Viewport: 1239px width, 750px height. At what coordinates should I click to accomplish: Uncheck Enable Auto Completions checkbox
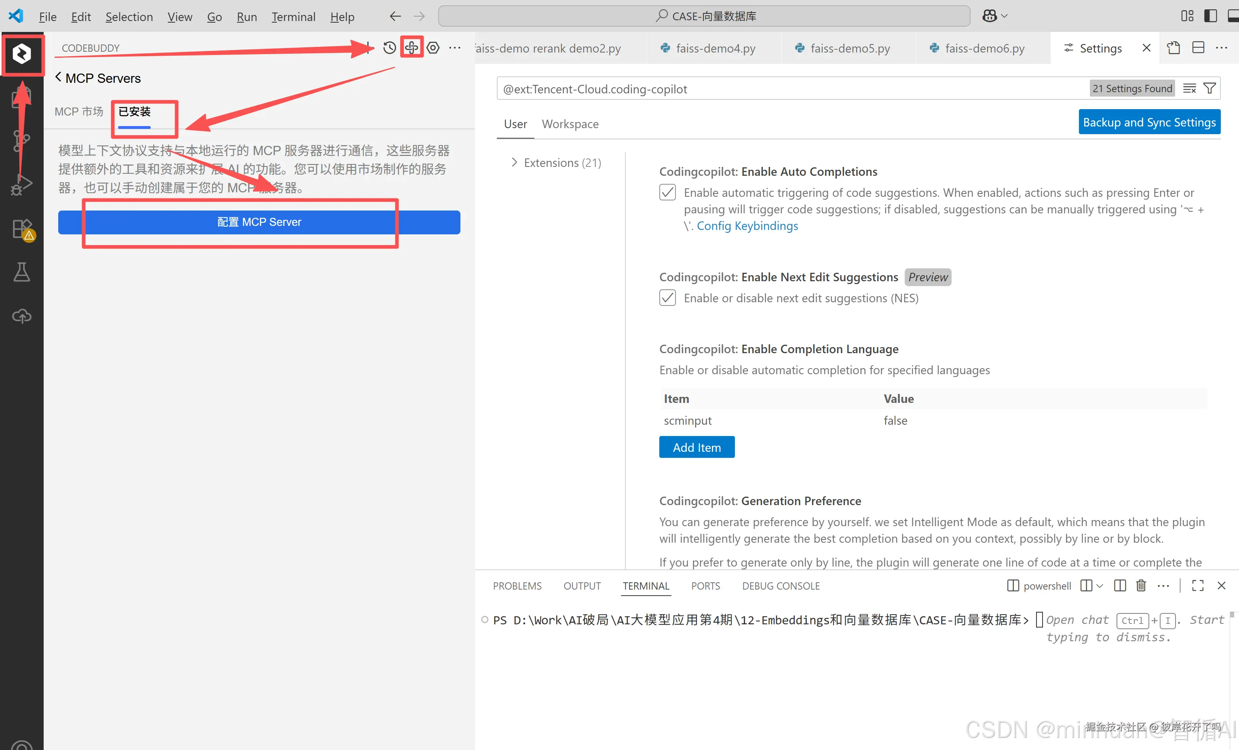point(667,192)
